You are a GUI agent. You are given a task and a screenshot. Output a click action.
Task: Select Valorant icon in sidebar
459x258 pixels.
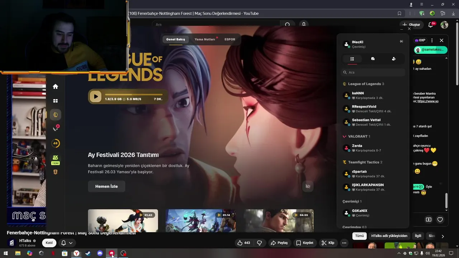point(56,128)
